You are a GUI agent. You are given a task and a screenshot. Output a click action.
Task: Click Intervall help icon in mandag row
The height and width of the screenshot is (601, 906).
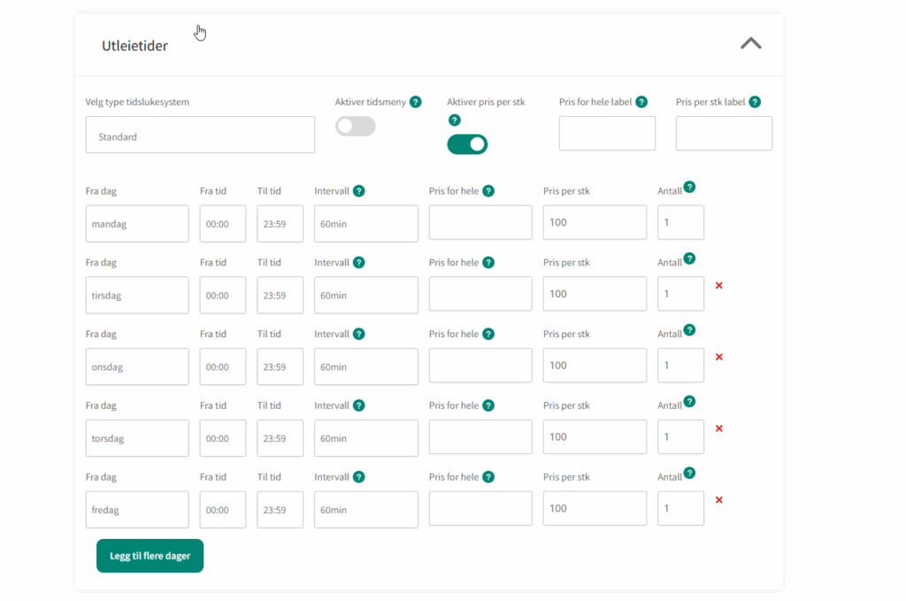pos(359,190)
